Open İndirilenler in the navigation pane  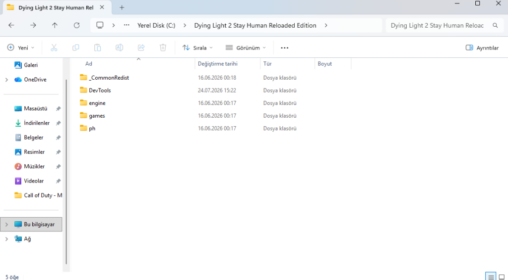[x=37, y=123]
